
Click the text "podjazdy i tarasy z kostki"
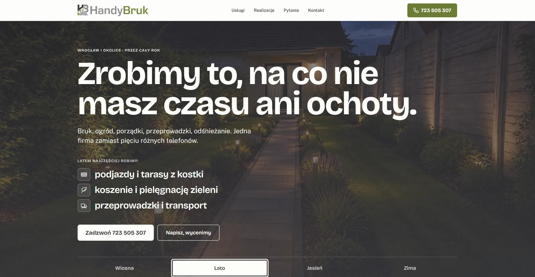point(149,175)
